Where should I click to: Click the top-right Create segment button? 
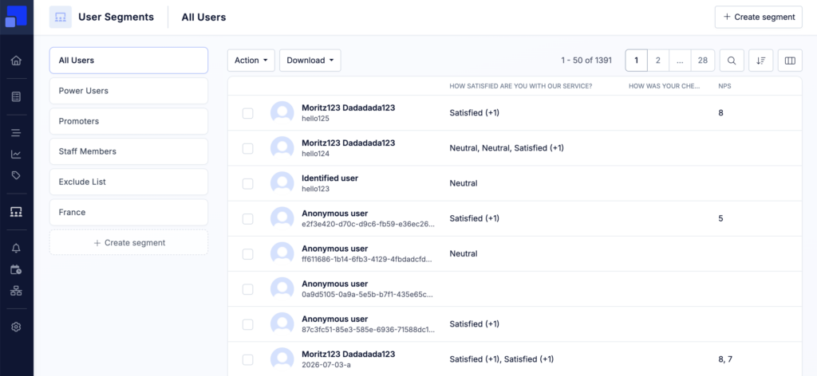click(759, 18)
